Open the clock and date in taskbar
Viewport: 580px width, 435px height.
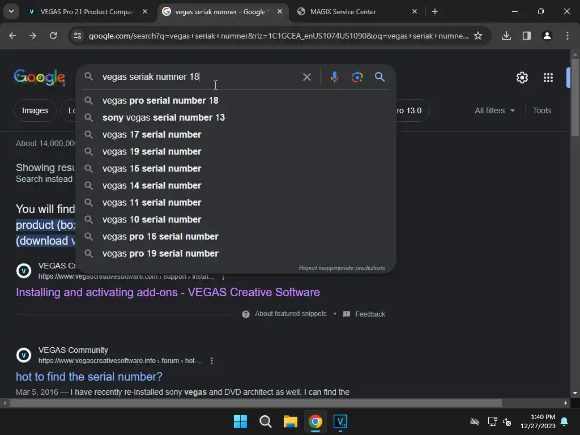tap(538, 421)
